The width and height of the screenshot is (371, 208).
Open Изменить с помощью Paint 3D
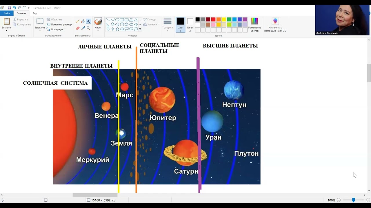(275, 25)
